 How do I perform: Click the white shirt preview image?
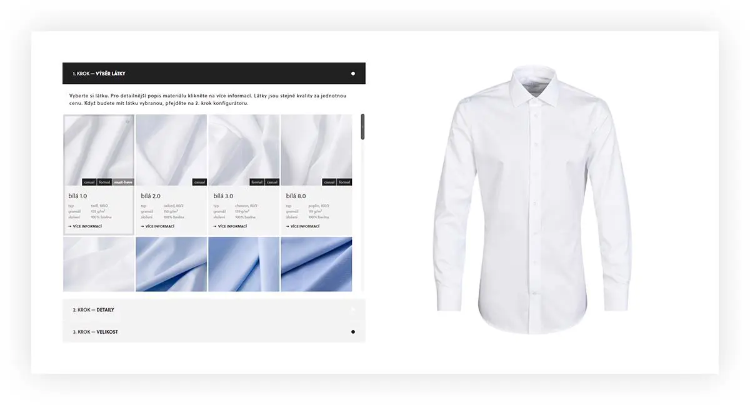(532, 199)
